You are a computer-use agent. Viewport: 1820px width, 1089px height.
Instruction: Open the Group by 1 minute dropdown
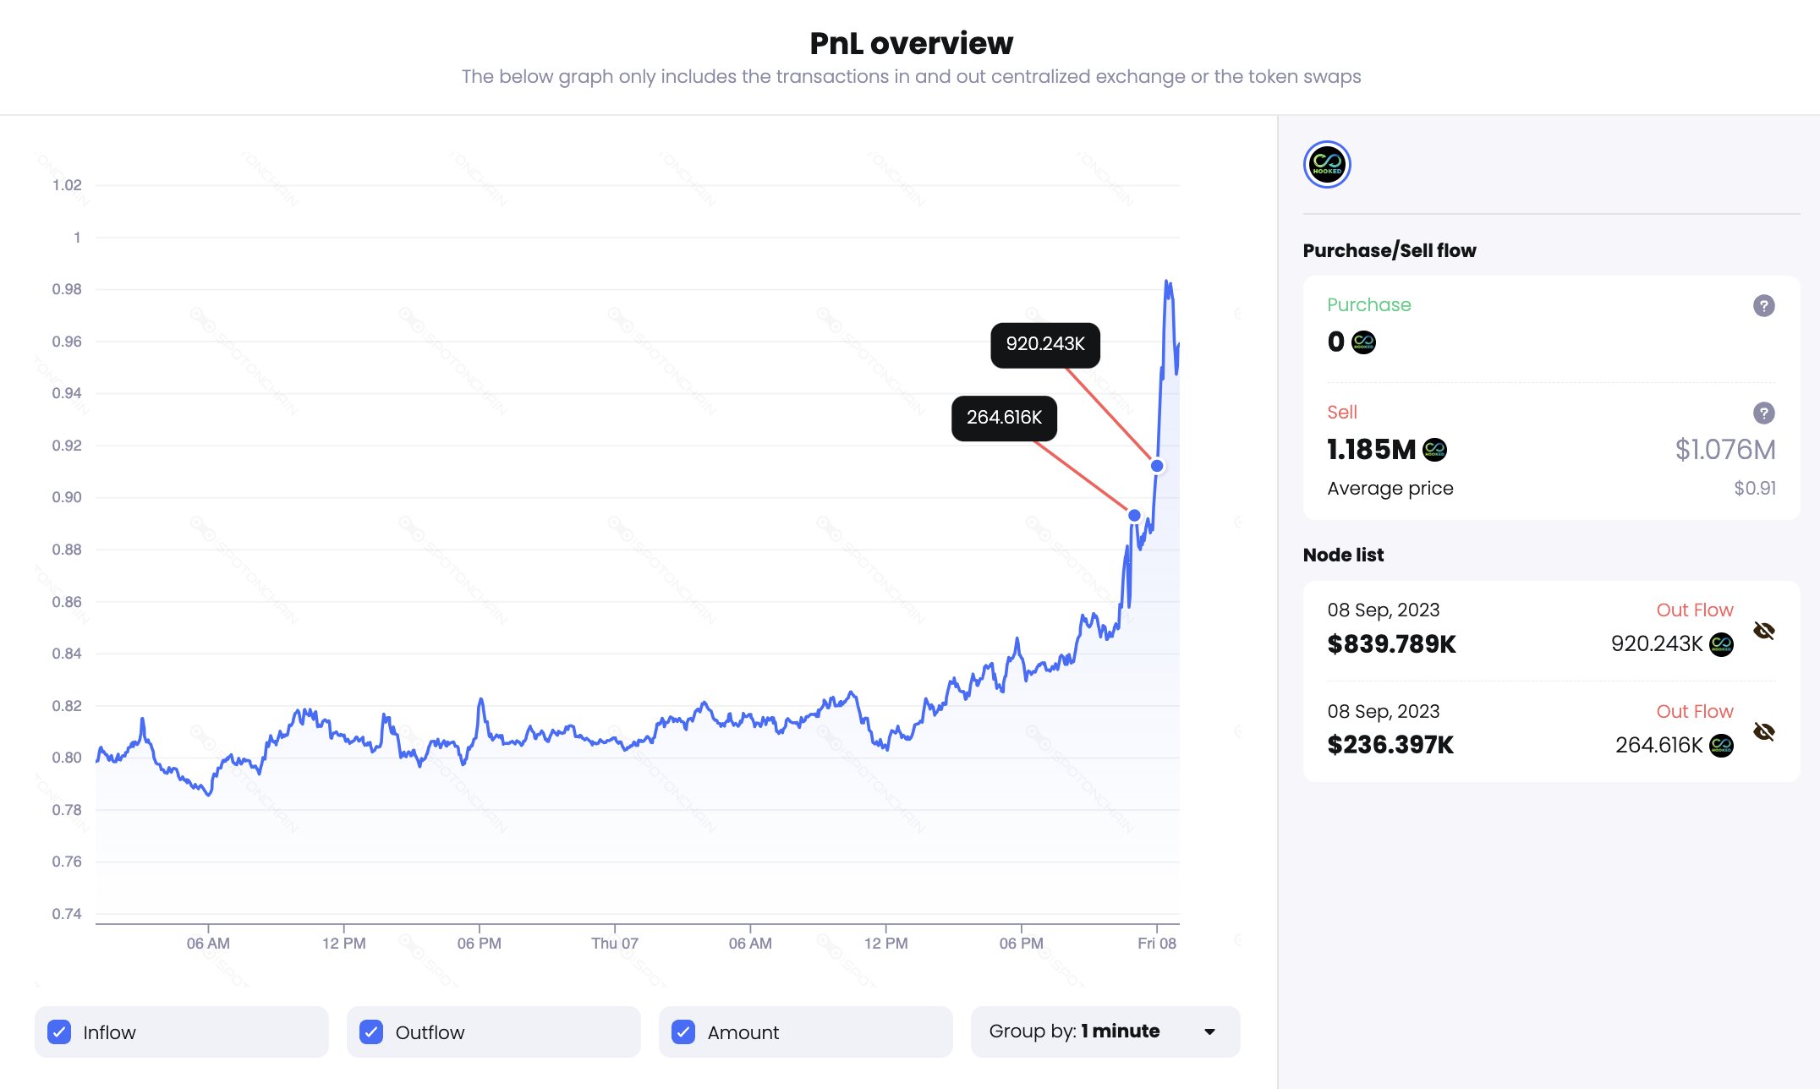1104,1032
